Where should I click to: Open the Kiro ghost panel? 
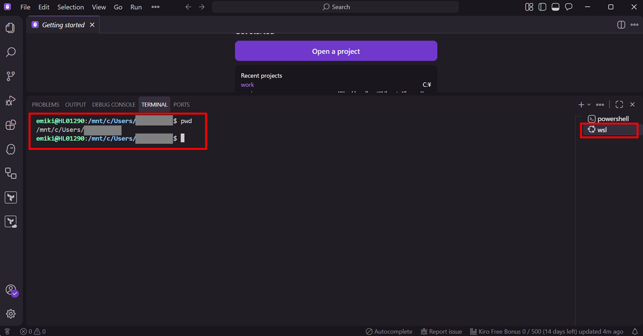coord(11,149)
